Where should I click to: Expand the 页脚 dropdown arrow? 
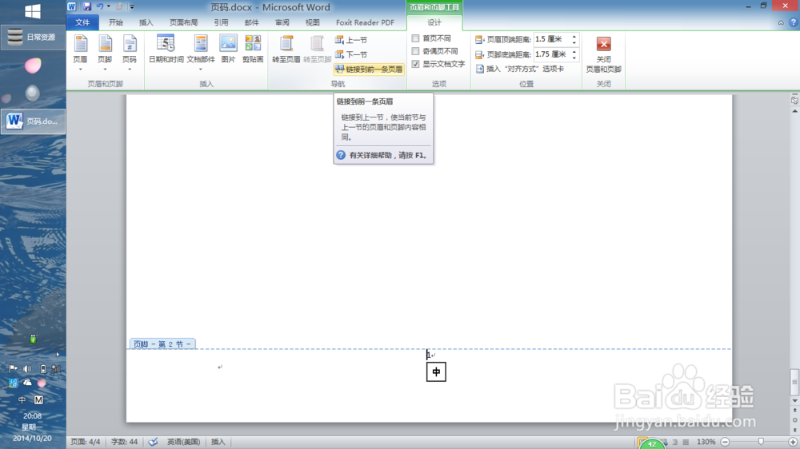point(105,70)
